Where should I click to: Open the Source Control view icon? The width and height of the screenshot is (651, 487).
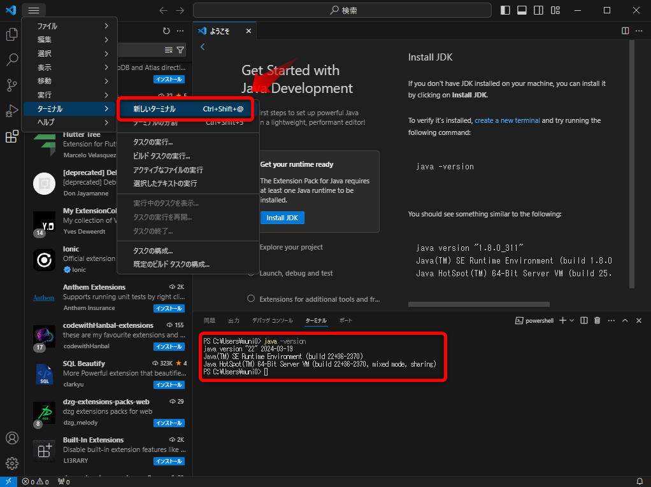(x=11, y=85)
